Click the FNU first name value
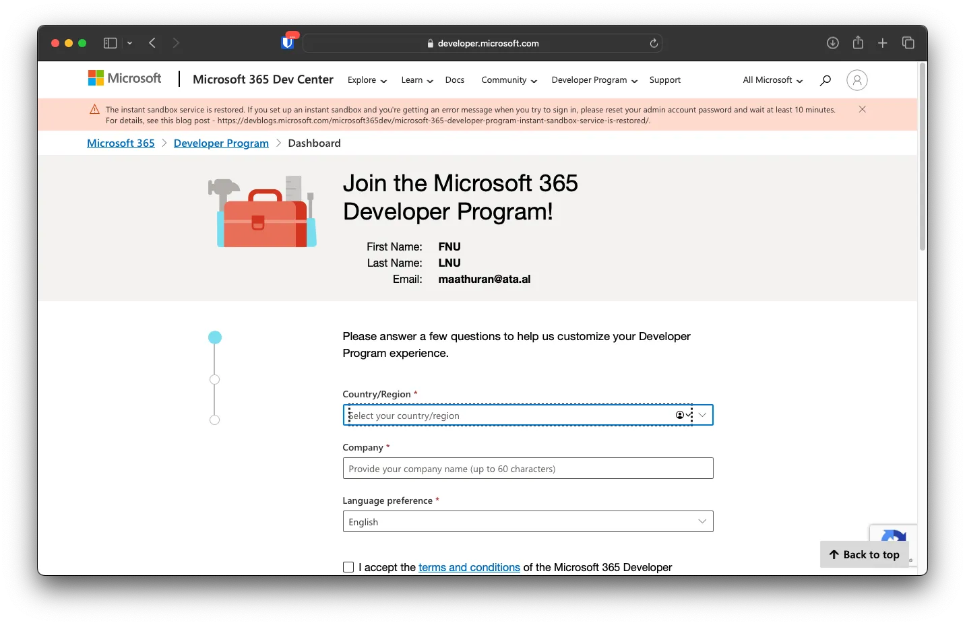 (449, 246)
